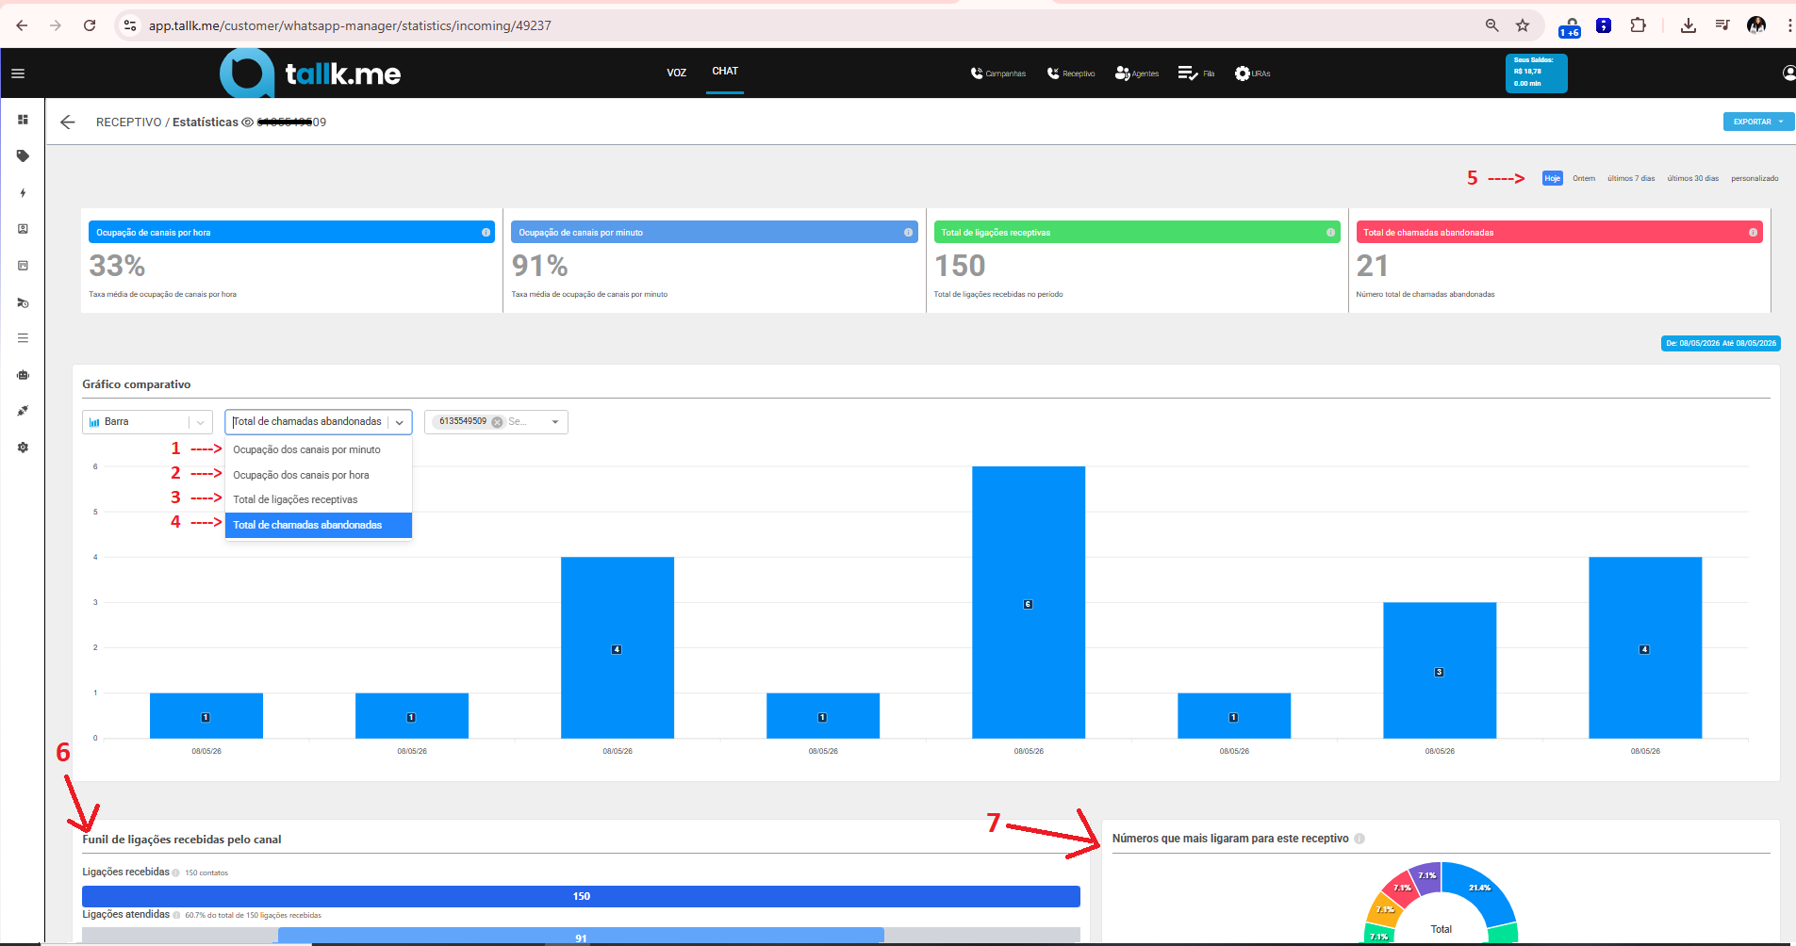Select Total de ligações receptivas option

319,499
